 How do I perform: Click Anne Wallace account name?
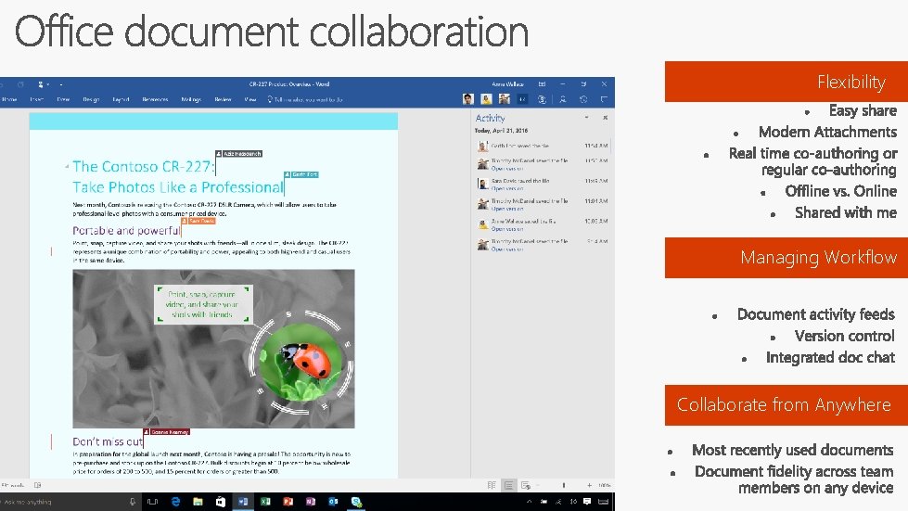pos(508,84)
